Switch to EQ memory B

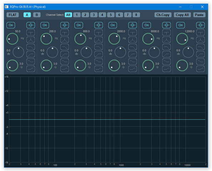coord(37,15)
